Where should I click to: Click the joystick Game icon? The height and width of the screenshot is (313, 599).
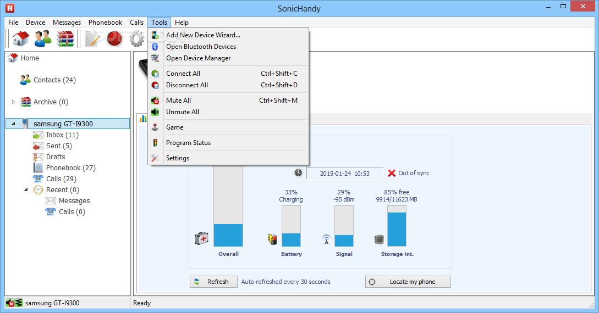click(155, 127)
